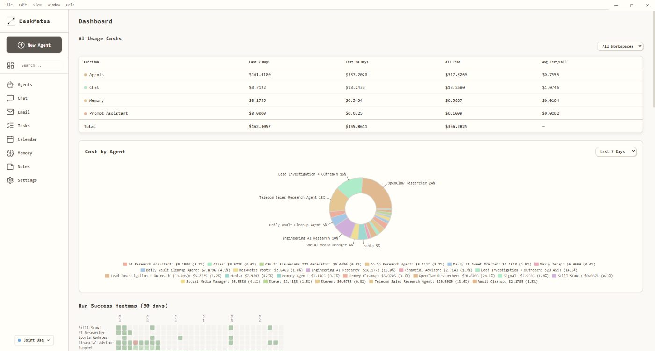Select the Tasks checklist icon
Viewport: 655px width, 351px height.
click(x=10, y=125)
